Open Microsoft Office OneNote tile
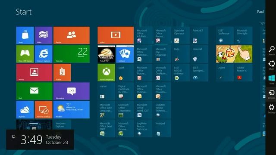 click(x=162, y=73)
